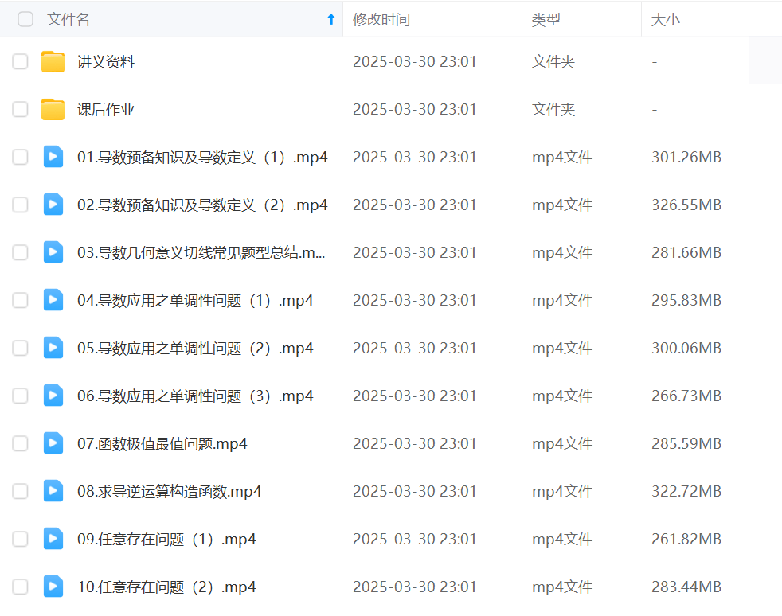Click the size value 283.44MB
Image resolution: width=782 pixels, height=616 pixels.
tap(686, 587)
